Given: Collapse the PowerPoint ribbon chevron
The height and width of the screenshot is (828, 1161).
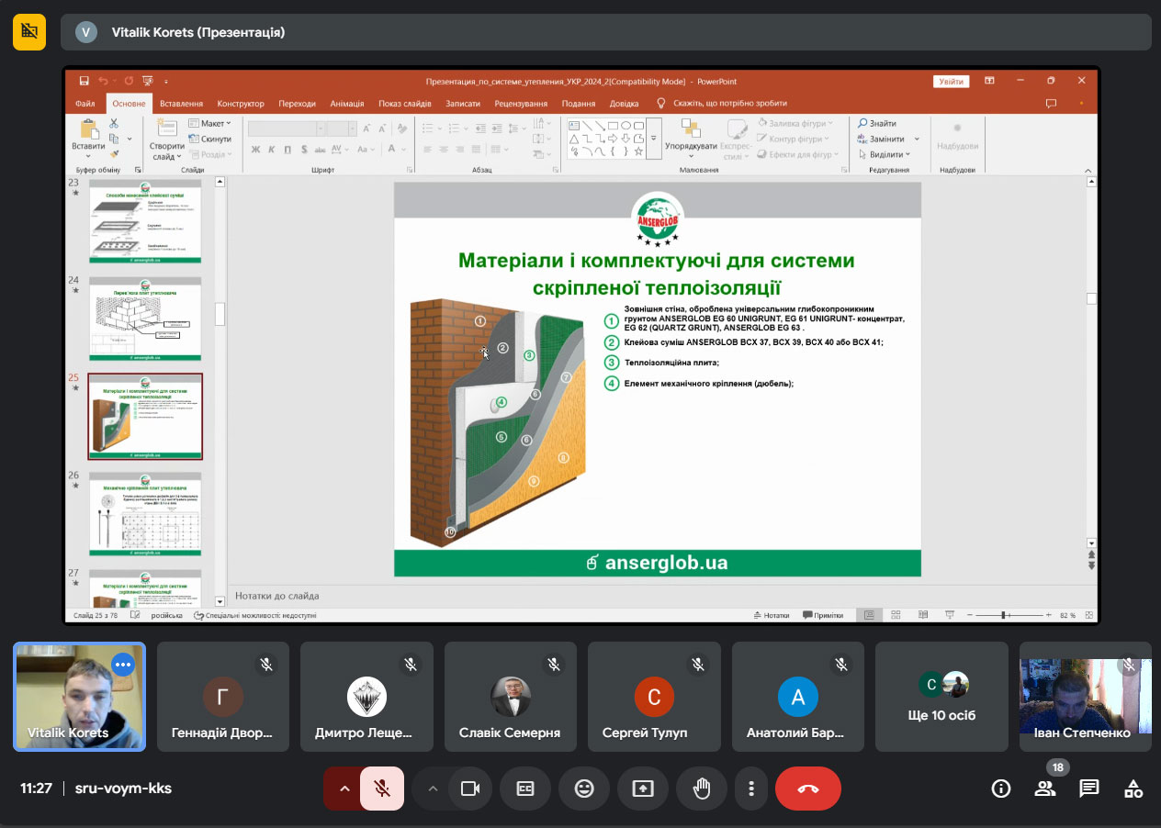Looking at the screenshot, I should (x=1089, y=171).
